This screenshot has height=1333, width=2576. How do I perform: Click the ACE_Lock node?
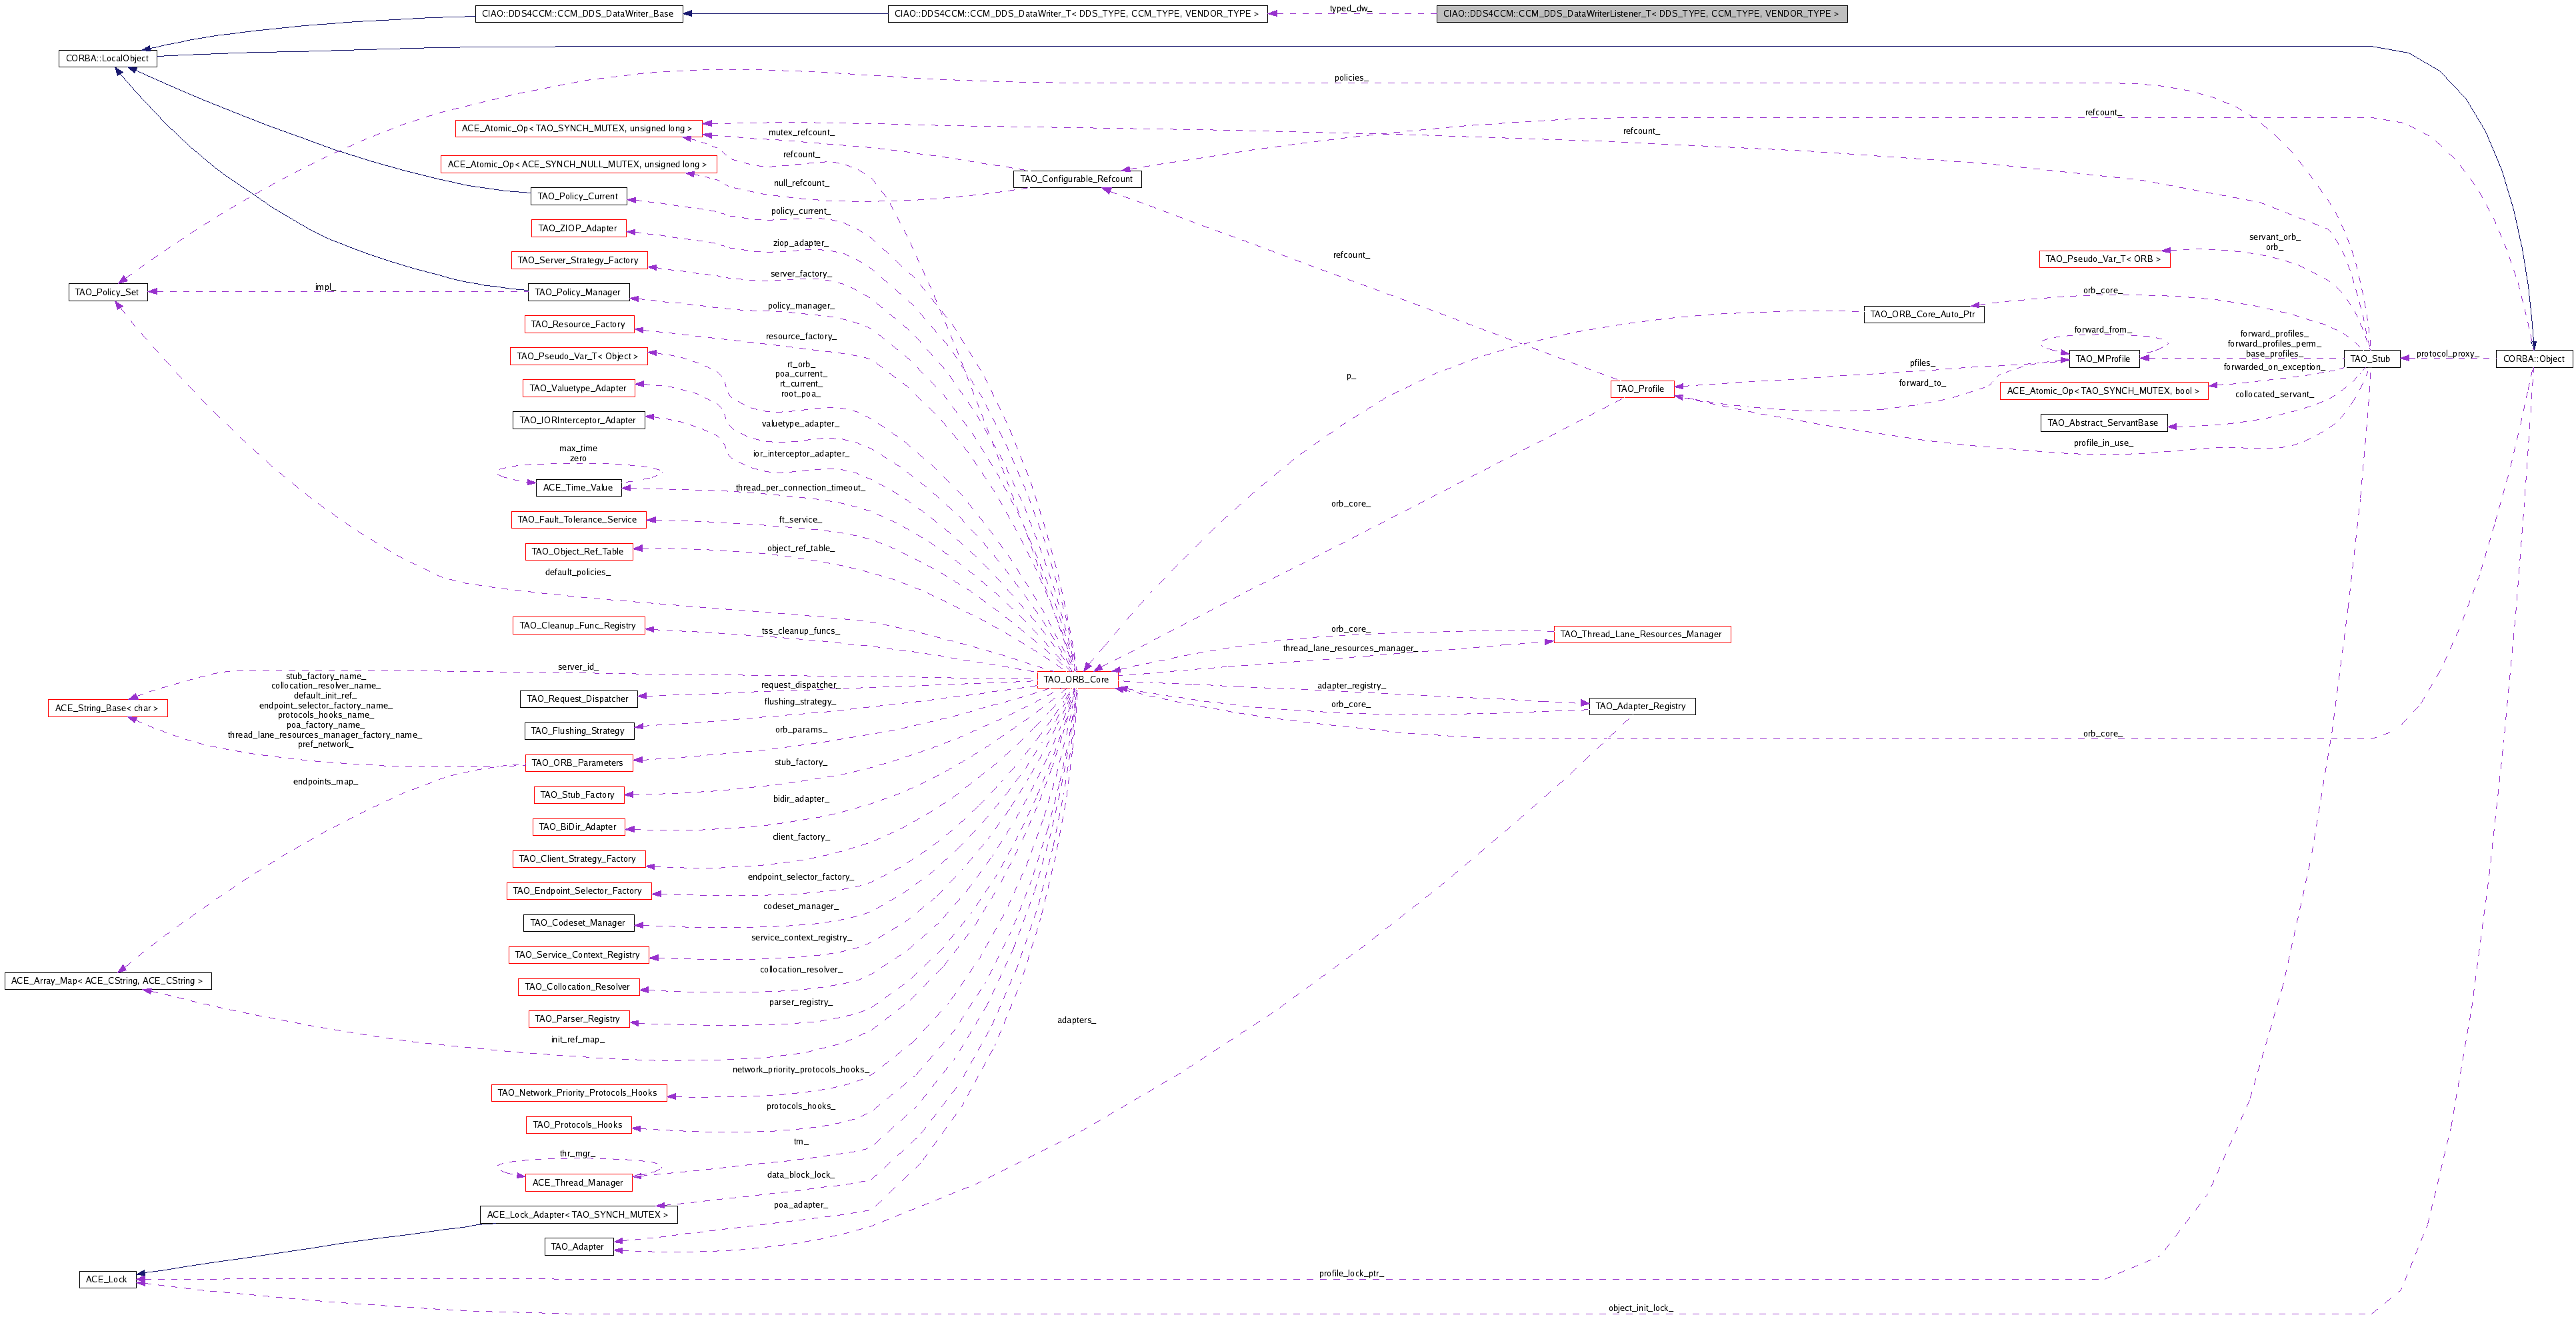107,1279
